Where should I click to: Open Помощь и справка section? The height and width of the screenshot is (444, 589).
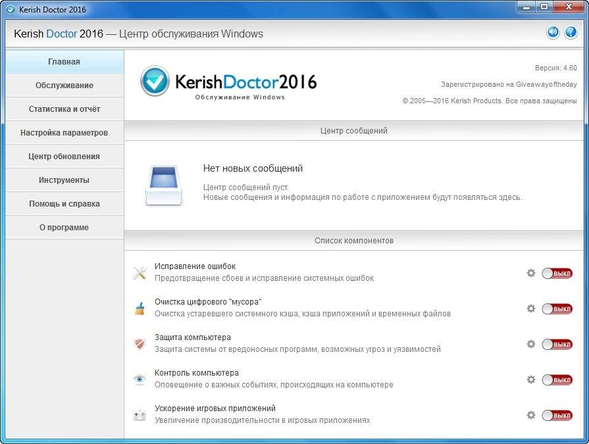click(x=64, y=203)
